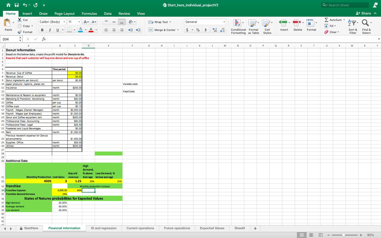The width and height of the screenshot is (381, 238).
Task: Expand the Clear dropdown
Action: (338, 32)
